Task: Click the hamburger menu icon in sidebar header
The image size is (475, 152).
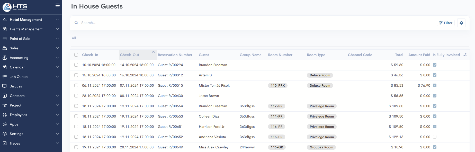Action: (x=58, y=6)
